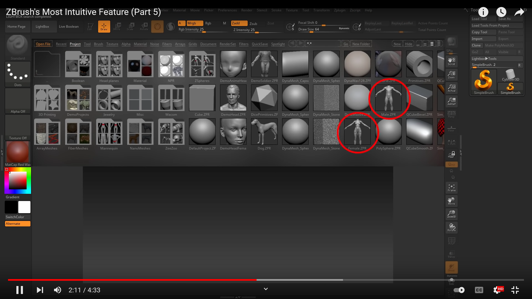
Task: Adjust the Draw Size slider
Action: [x=324, y=30]
